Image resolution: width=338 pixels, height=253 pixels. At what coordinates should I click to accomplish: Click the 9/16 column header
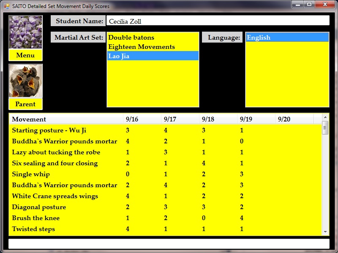click(x=142, y=119)
